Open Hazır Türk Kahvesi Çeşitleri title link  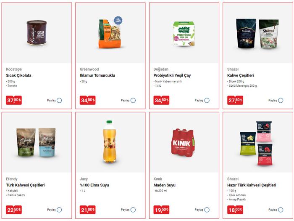pyautogui.click(x=252, y=185)
